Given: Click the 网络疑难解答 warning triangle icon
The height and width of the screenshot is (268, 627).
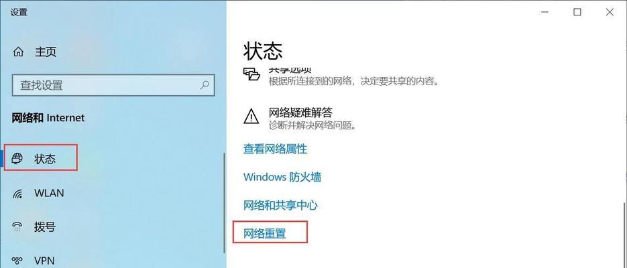Looking at the screenshot, I should pyautogui.click(x=251, y=116).
